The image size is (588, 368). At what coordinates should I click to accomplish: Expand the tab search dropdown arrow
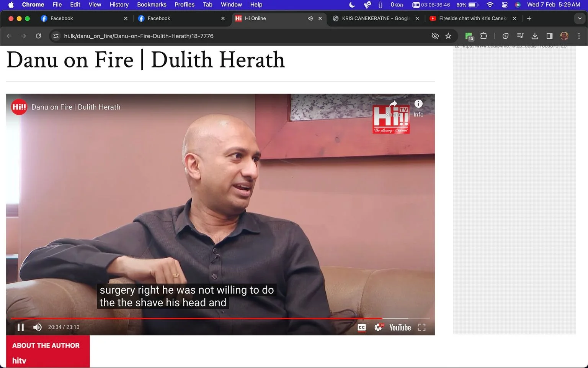pos(580,18)
